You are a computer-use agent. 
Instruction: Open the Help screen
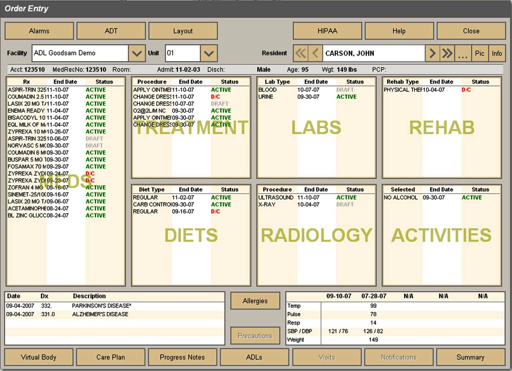coord(399,31)
